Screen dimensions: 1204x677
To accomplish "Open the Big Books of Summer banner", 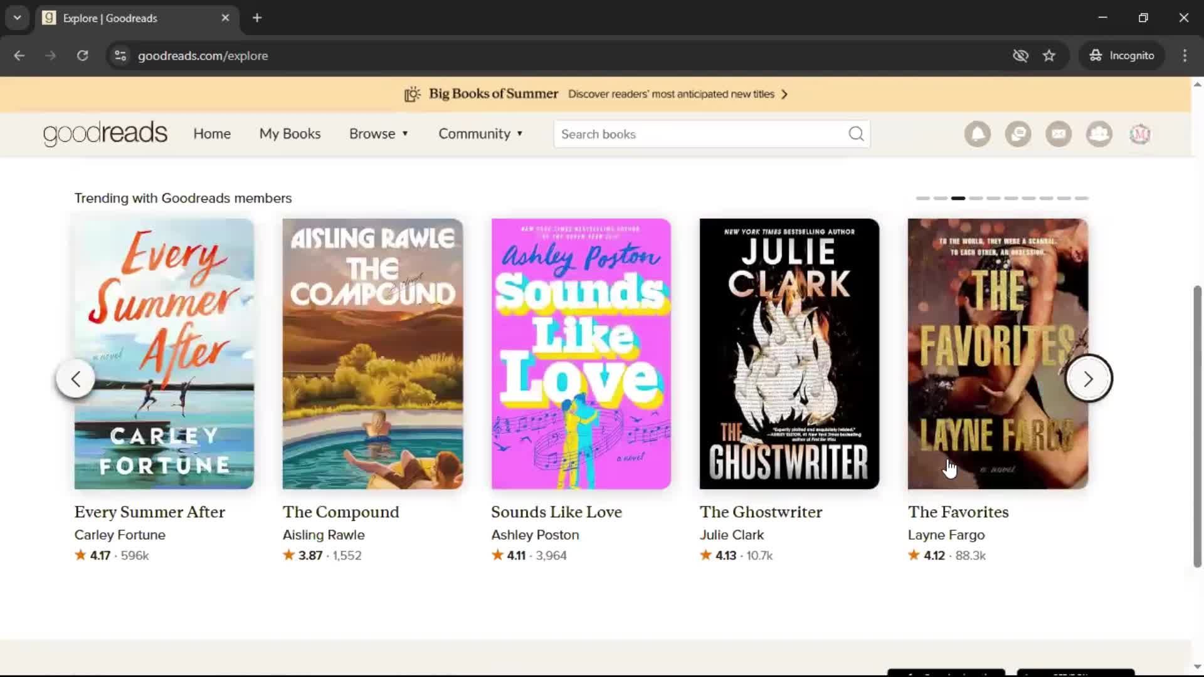I will coord(596,94).
